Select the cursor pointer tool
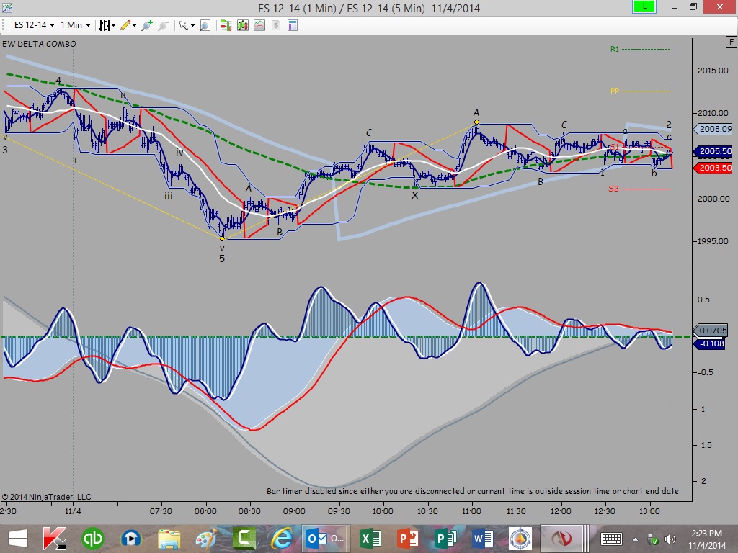 coord(183,25)
